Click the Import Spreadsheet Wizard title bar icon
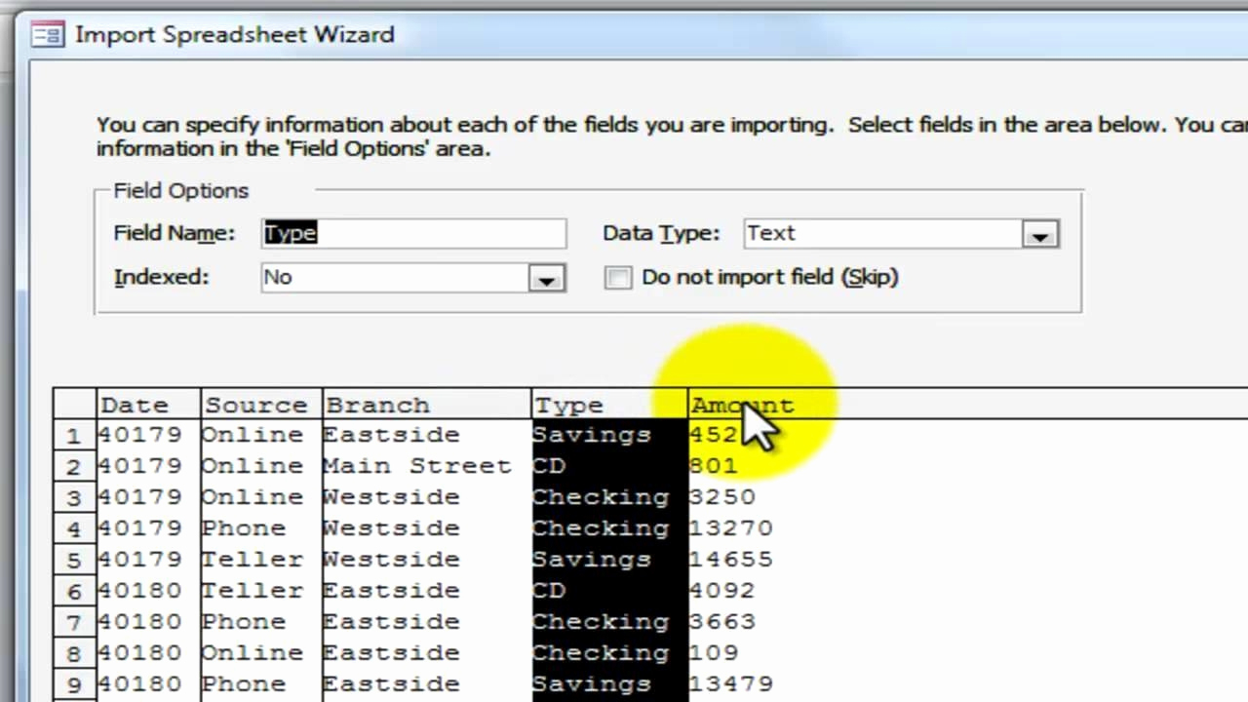The image size is (1248, 702). pyautogui.click(x=47, y=34)
